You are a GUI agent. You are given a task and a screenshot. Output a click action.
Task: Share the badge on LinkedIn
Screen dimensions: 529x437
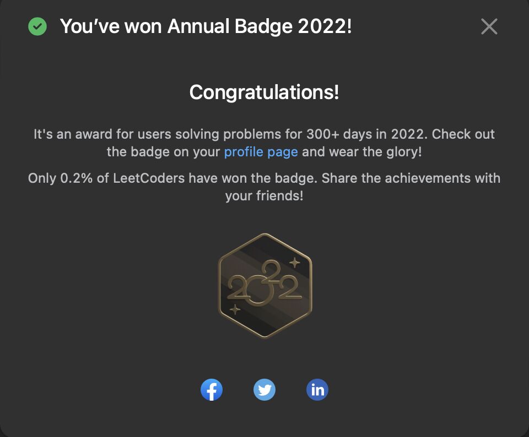click(317, 390)
